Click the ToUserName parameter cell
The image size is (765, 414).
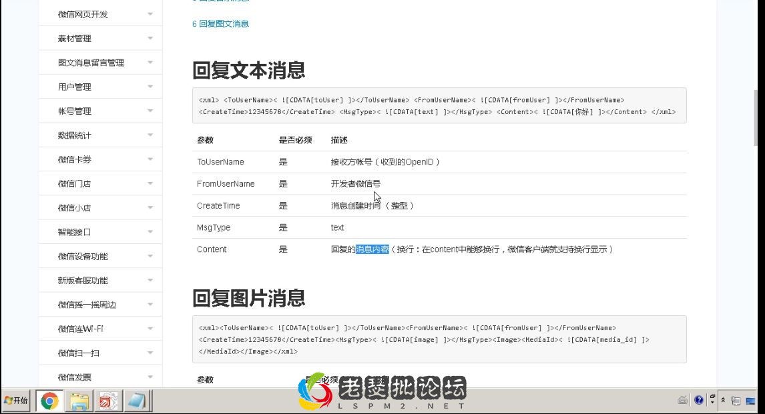(220, 162)
